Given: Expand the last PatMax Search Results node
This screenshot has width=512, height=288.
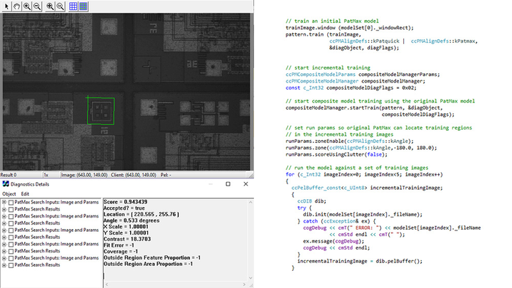Looking at the screenshot, I should 4,265.
